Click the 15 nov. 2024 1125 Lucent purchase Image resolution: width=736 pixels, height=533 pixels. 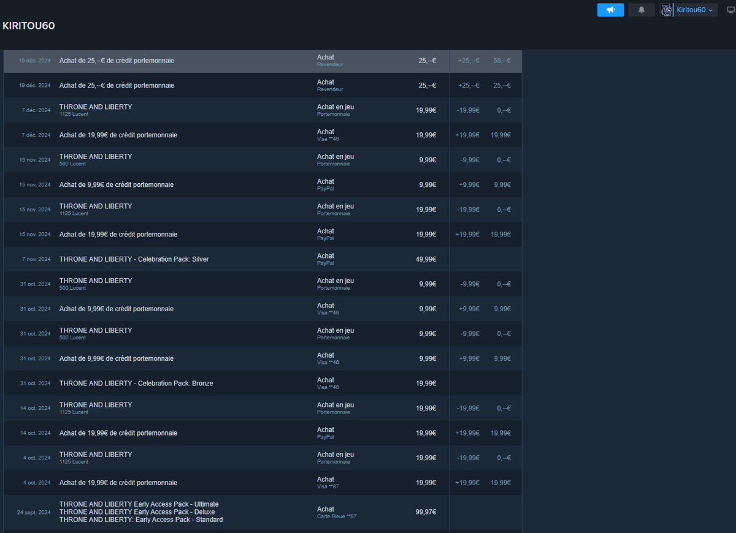tap(263, 210)
